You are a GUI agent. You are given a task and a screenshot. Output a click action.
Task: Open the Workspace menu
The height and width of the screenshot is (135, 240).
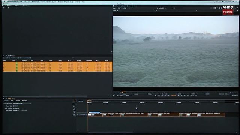[x=35, y=2]
